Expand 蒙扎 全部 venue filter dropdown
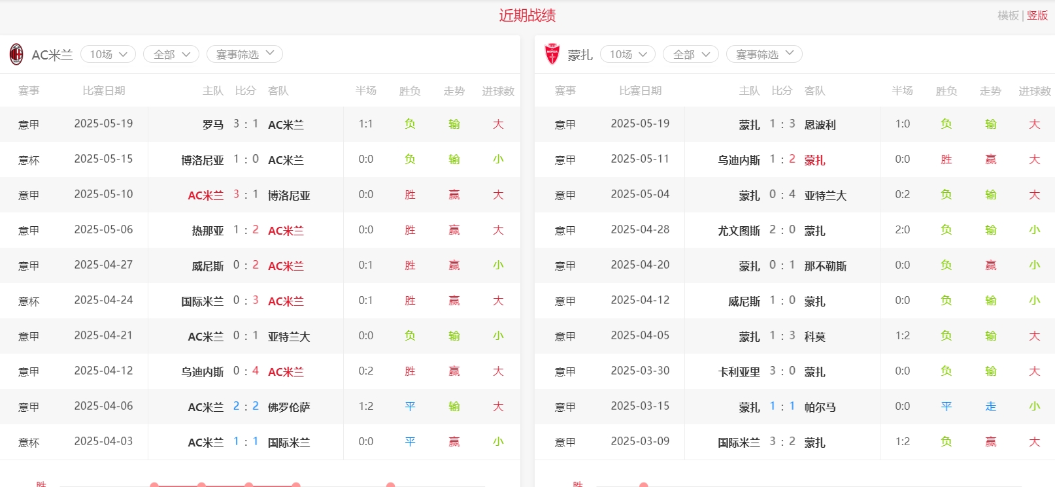Image resolution: width=1055 pixels, height=487 pixels. click(x=691, y=54)
